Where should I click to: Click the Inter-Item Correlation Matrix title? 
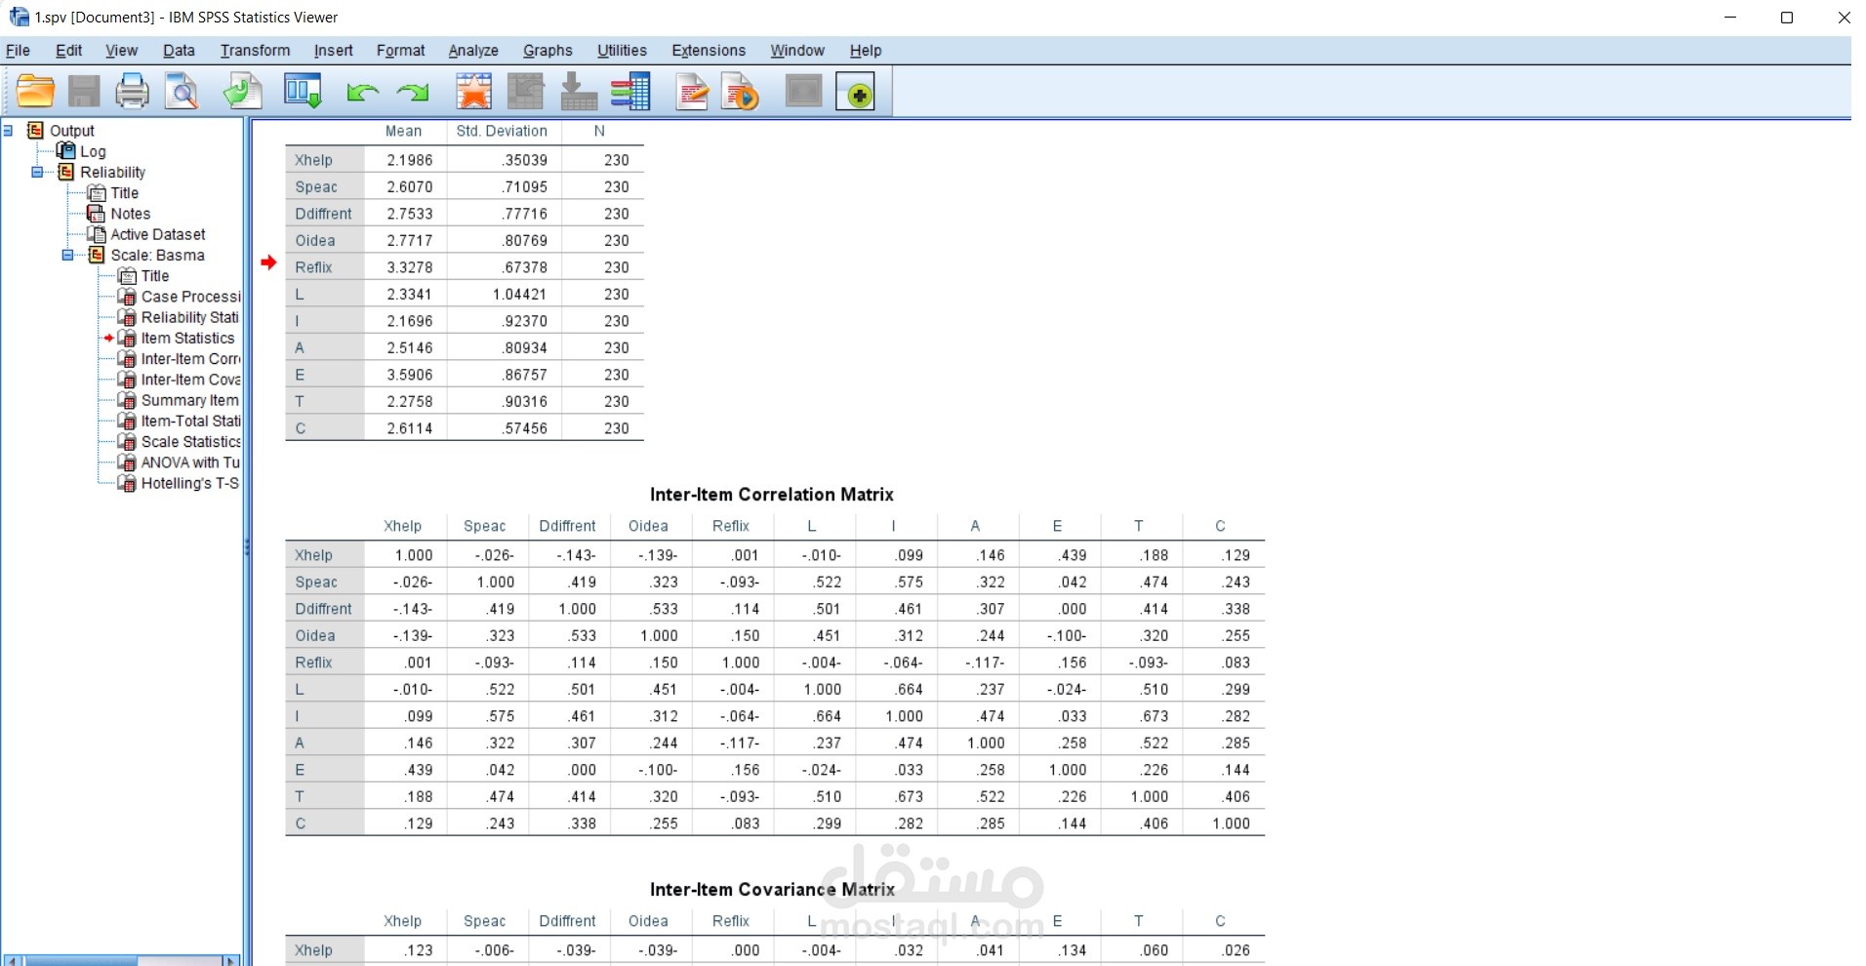click(772, 495)
